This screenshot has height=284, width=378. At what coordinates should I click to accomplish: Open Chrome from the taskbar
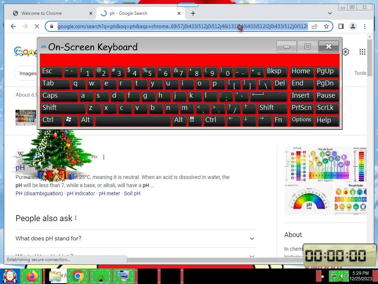coord(78,276)
